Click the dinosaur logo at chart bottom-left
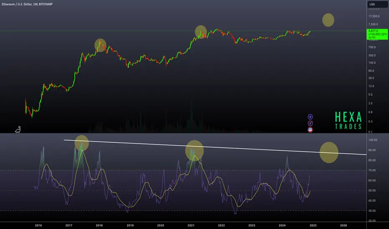389x229 pixels. tap(18, 129)
